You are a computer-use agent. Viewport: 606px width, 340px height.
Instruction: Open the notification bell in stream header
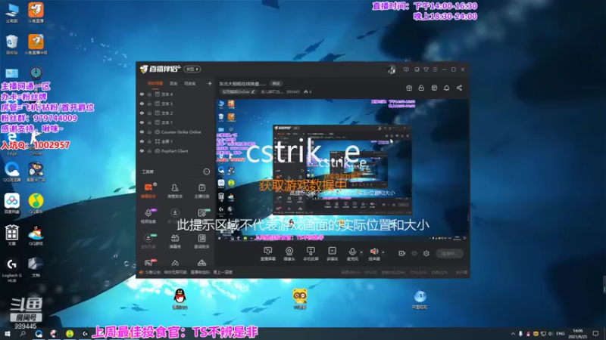pyautogui.click(x=446, y=88)
